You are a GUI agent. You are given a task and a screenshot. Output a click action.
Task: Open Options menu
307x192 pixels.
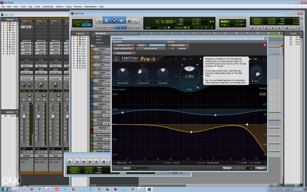point(59,7)
